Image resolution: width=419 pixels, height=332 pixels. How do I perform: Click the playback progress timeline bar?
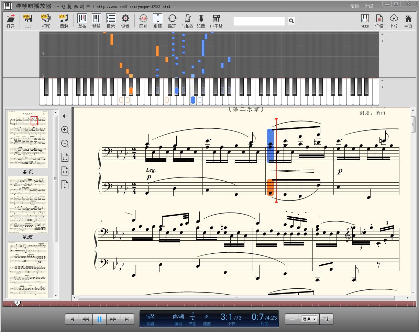point(210,304)
